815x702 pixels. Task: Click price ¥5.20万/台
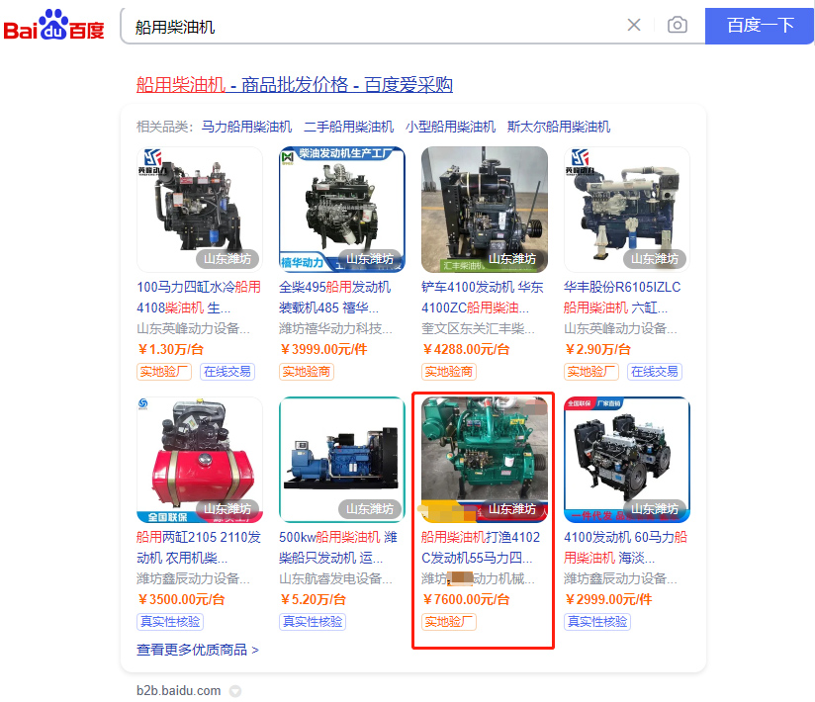[x=313, y=599]
